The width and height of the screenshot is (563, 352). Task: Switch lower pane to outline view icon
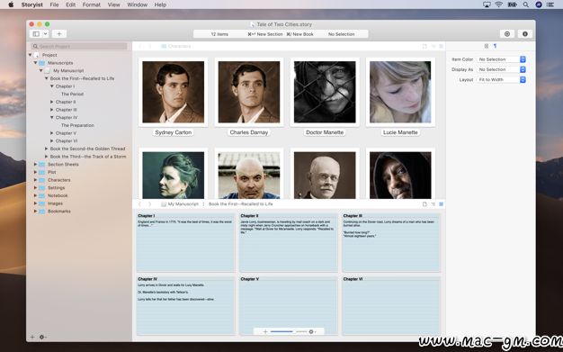(x=433, y=203)
